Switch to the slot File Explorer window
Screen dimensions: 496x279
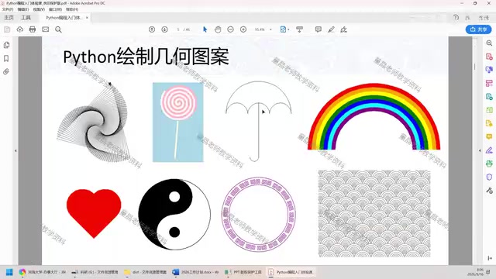146,272
